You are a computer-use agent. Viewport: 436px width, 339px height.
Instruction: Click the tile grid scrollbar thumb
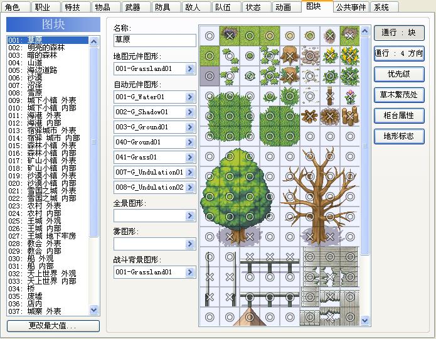coord(365,145)
